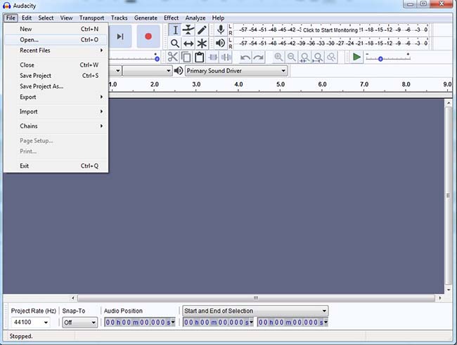Open the Snap-To Off dropdown
457x345 pixels.
coord(79,323)
